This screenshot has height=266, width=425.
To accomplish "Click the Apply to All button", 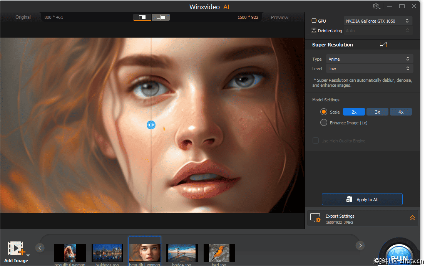I will 362,200.
